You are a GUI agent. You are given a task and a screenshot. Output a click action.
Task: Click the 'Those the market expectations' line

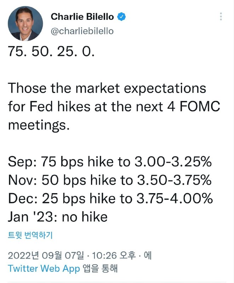[107, 88]
